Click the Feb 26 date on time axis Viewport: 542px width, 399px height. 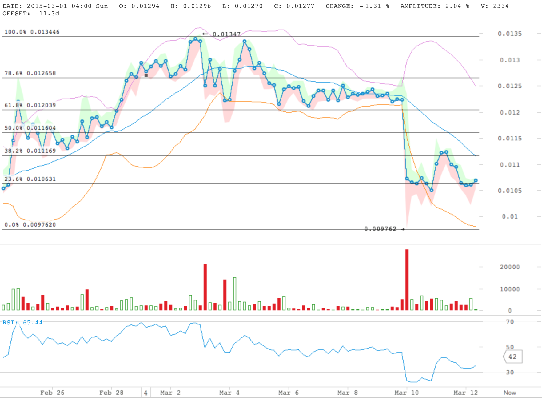pos(52,393)
